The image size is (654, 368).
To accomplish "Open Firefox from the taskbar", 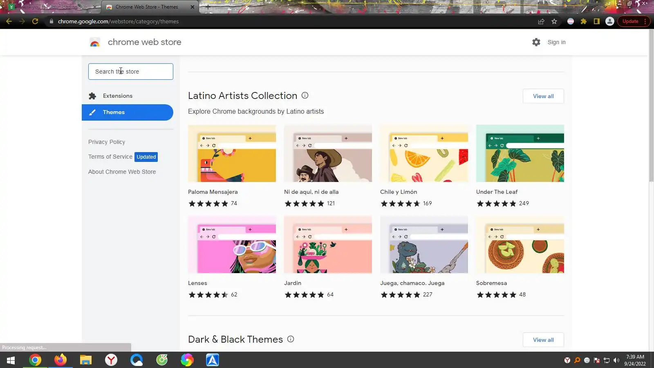I will pyautogui.click(x=60, y=360).
